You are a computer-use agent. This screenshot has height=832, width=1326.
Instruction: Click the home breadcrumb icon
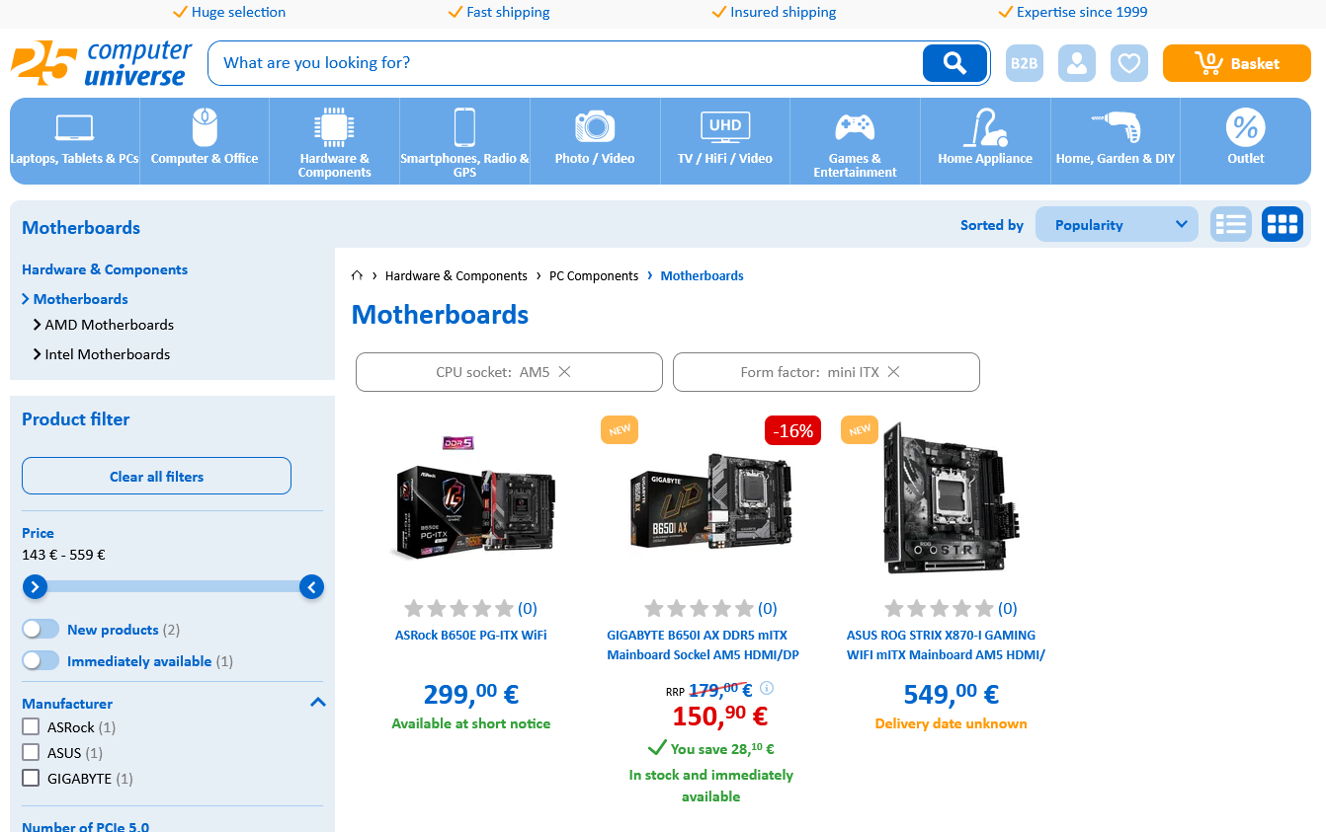pos(358,275)
